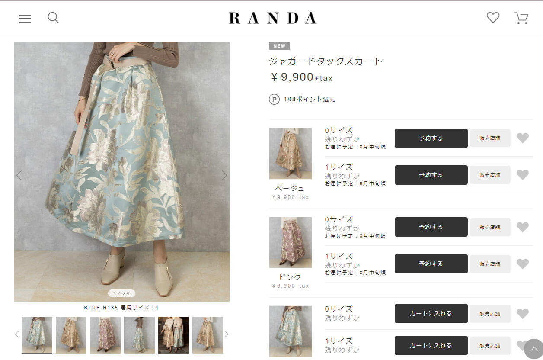Open the wishlist heart in header
Image resolution: width=543 pixels, height=360 pixels.
pyautogui.click(x=493, y=18)
